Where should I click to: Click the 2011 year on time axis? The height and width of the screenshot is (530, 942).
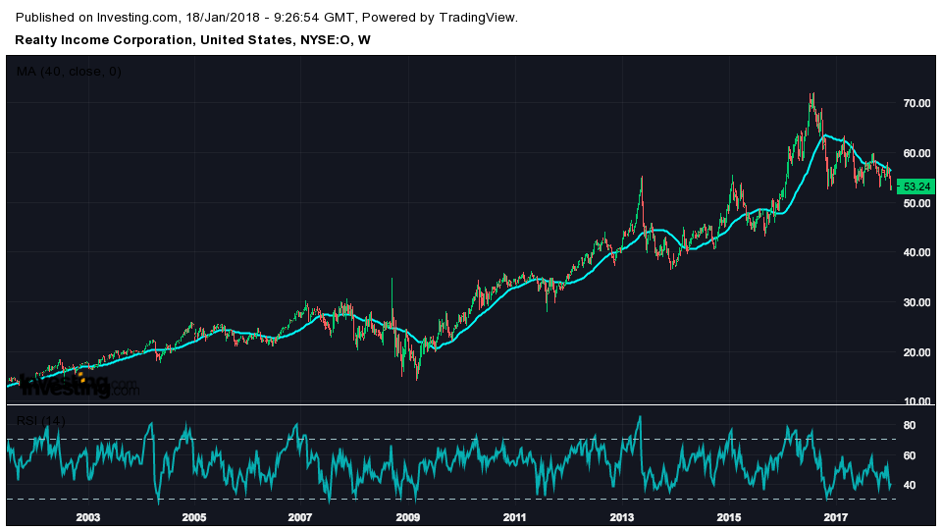pyautogui.click(x=514, y=517)
